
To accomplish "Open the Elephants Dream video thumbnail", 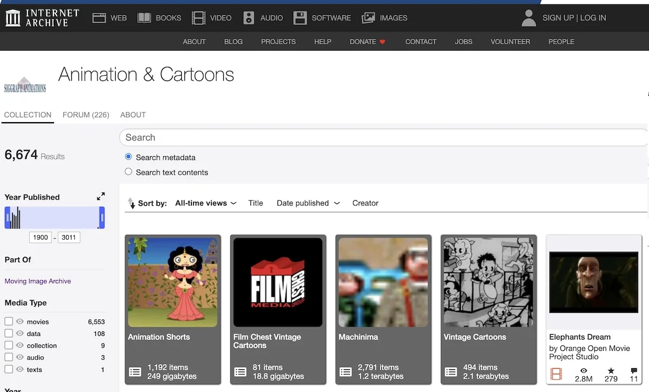I will tap(594, 282).
